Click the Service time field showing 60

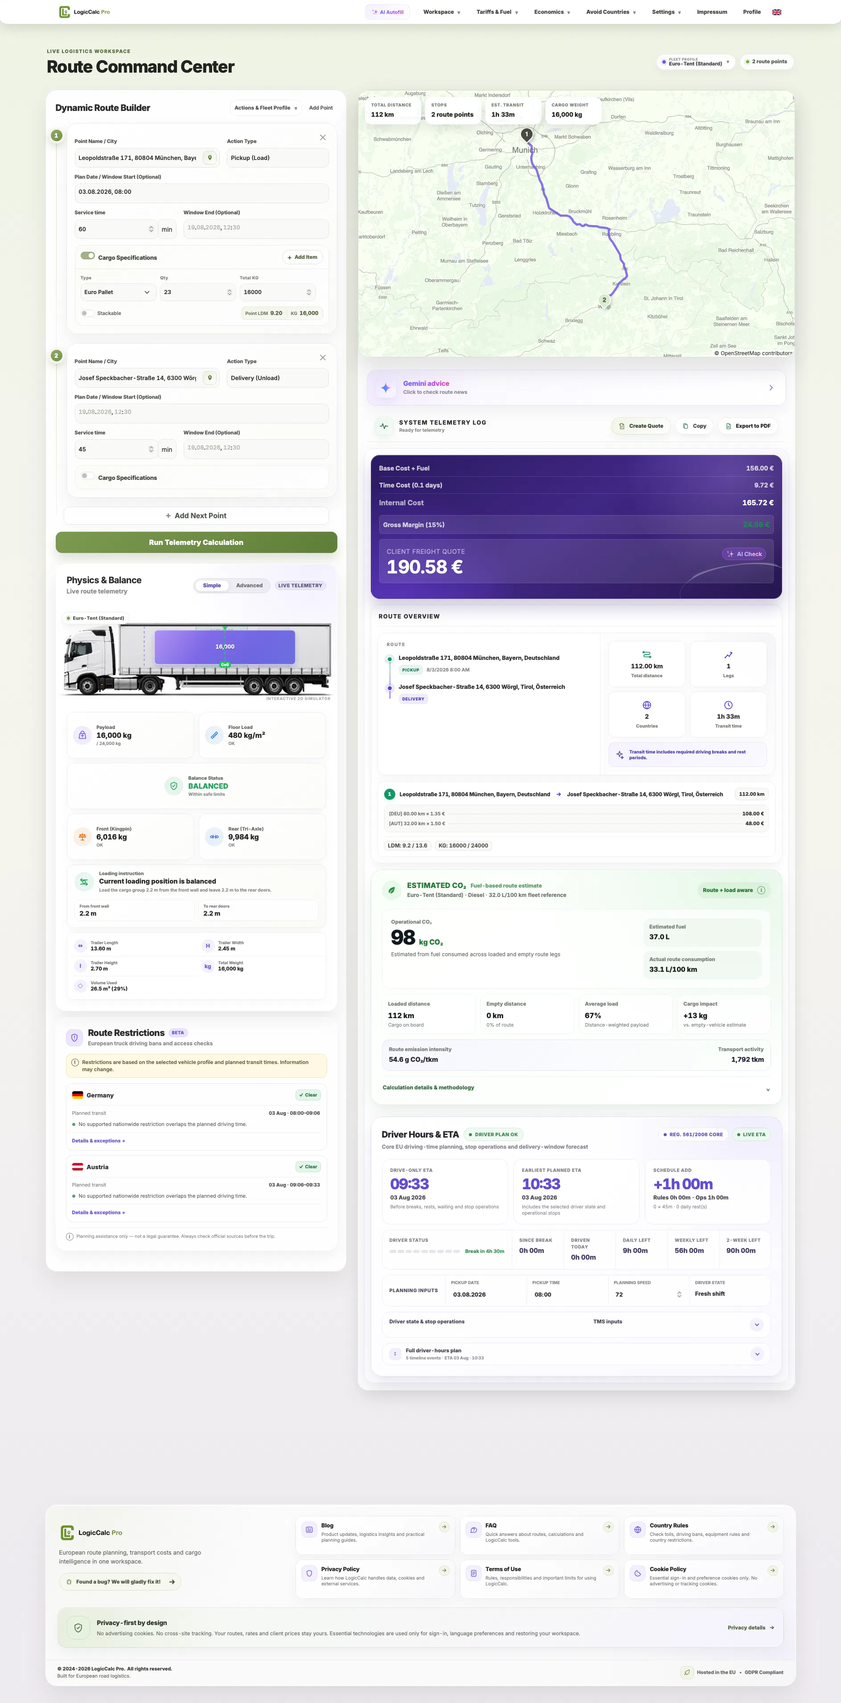(x=116, y=229)
